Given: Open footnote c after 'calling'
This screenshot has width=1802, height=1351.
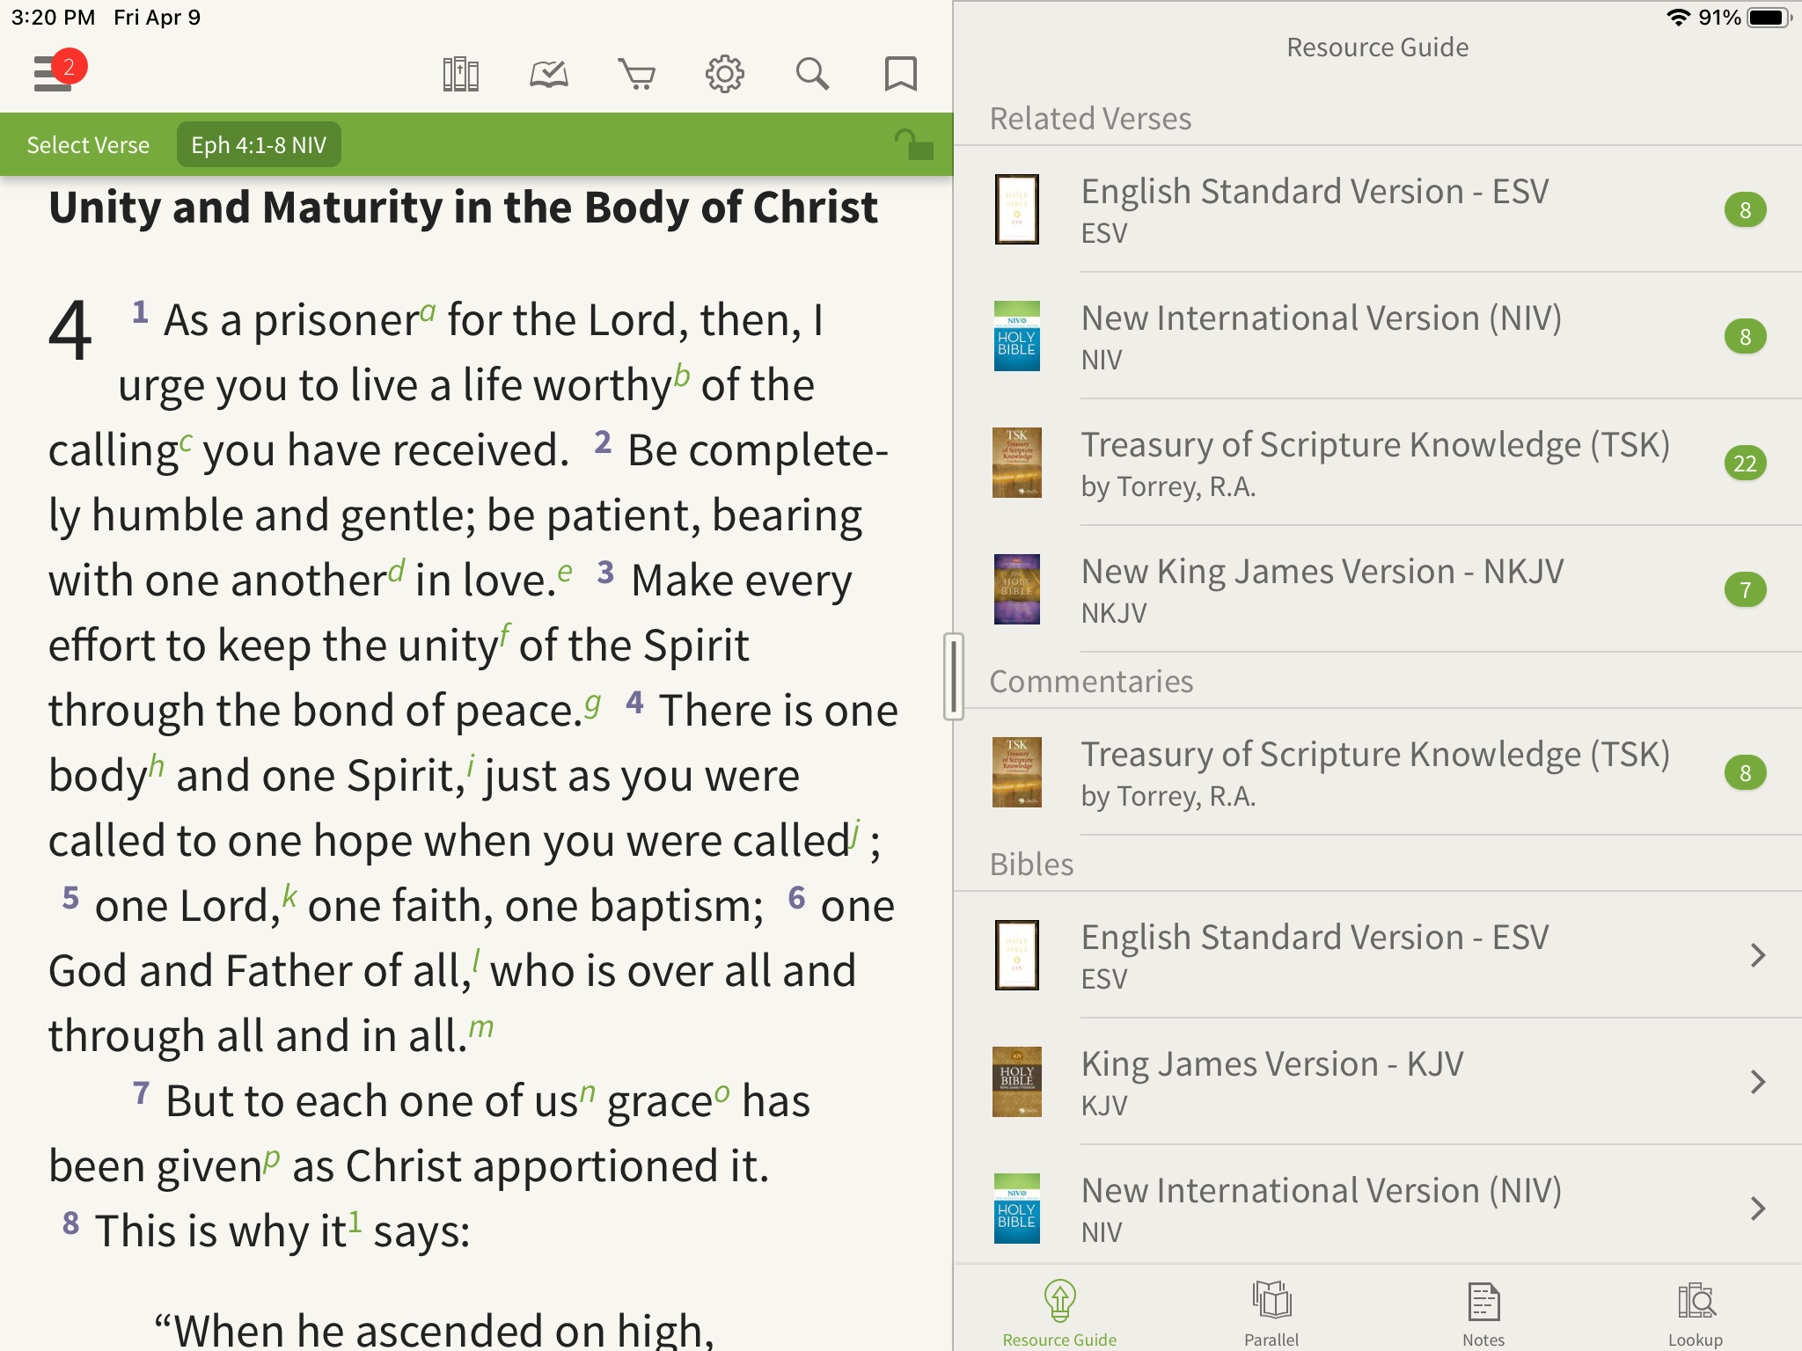Looking at the screenshot, I should [x=186, y=442].
